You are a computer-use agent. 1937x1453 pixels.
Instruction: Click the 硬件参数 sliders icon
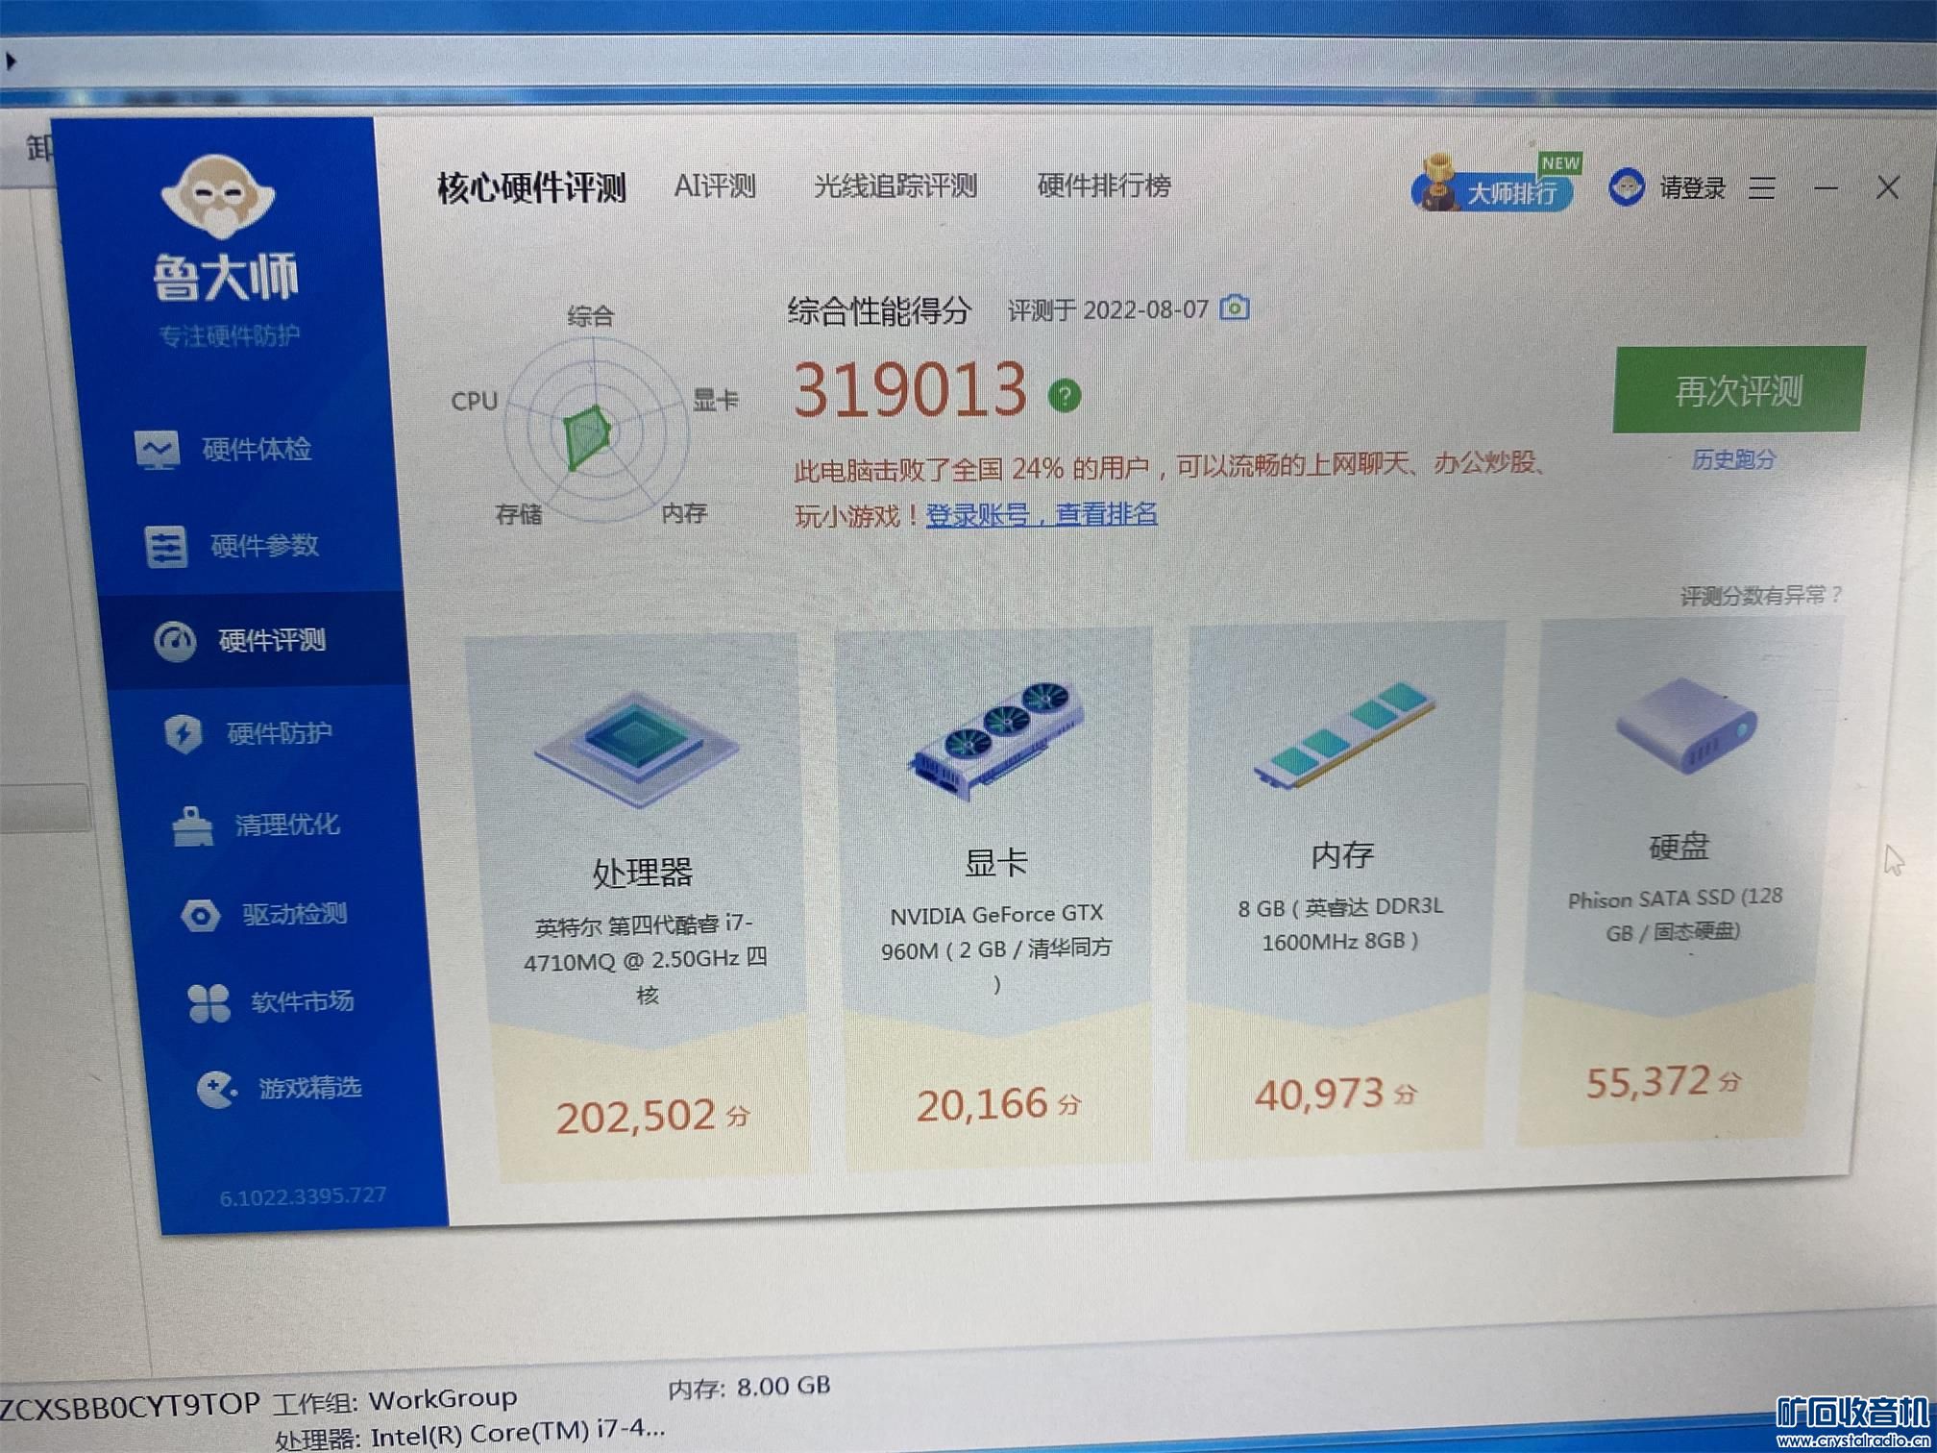point(165,547)
